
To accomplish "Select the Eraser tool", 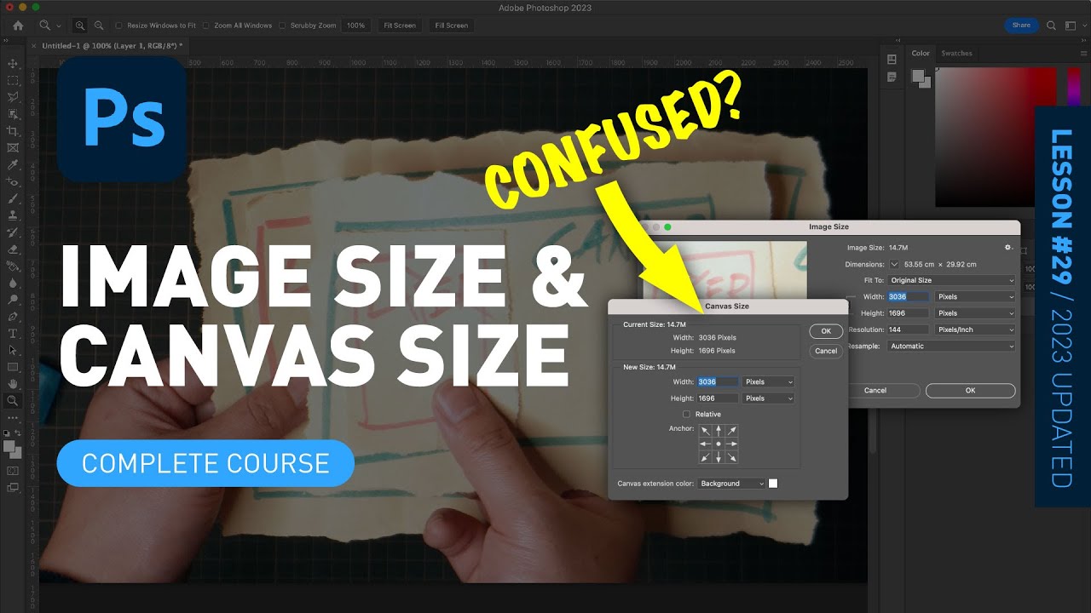I will 13,249.
